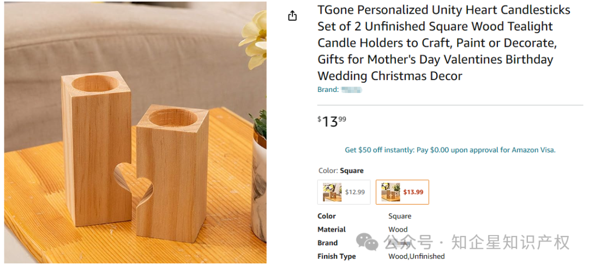This screenshot has height=266, width=589.
Task: Click the shorter wooden candle holder in photo
Action: tap(173, 174)
